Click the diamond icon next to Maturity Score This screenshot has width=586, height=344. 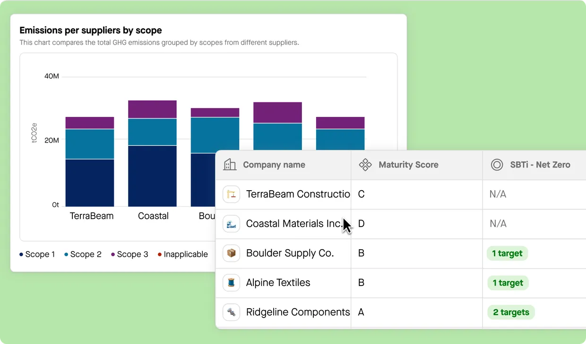tap(365, 165)
